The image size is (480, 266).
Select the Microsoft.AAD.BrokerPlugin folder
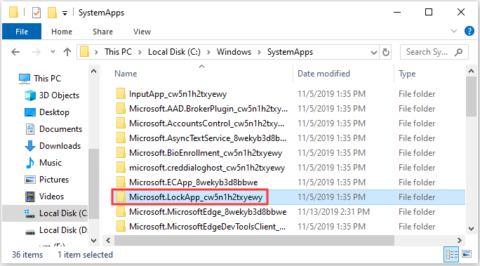pyautogui.click(x=208, y=109)
